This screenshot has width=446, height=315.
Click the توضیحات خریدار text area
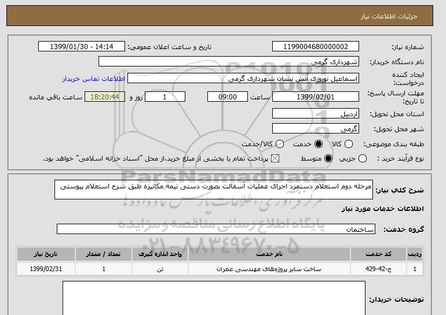tap(214, 298)
